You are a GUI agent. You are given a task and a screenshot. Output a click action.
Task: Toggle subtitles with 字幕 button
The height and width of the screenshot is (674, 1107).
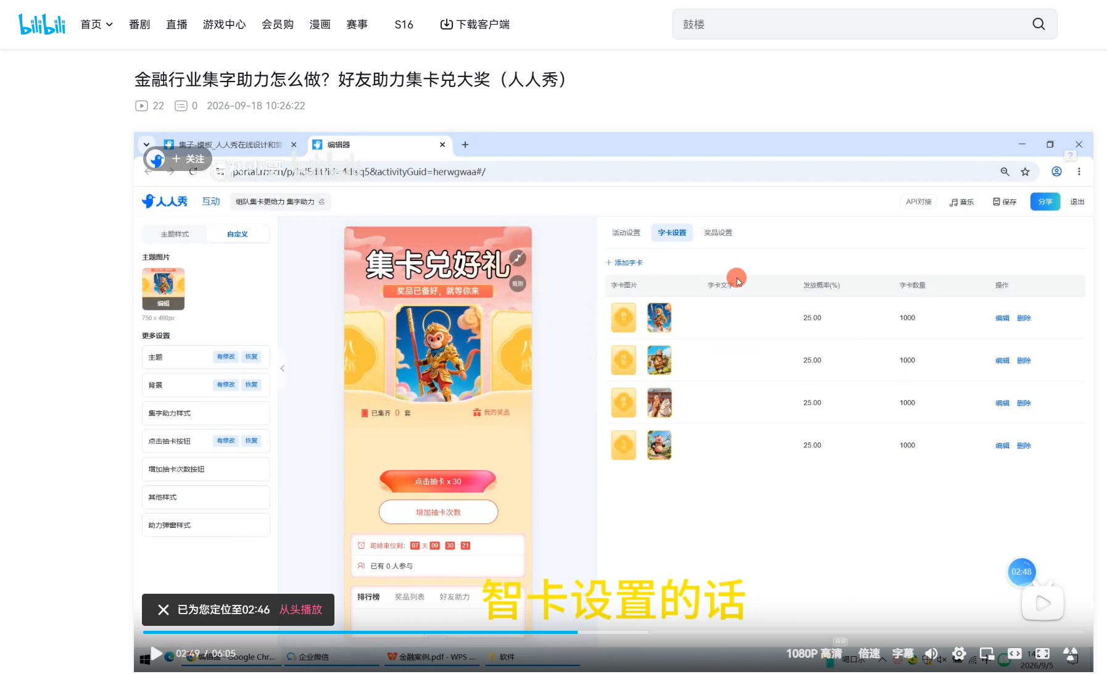tap(903, 654)
